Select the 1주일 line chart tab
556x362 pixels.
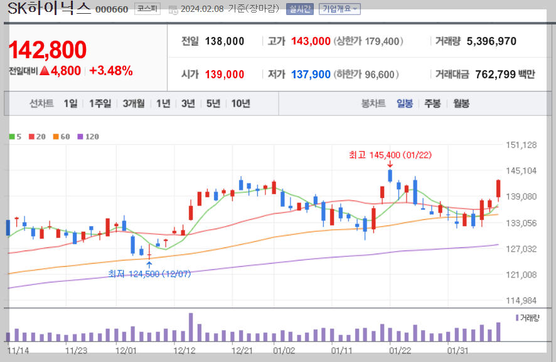point(100,104)
